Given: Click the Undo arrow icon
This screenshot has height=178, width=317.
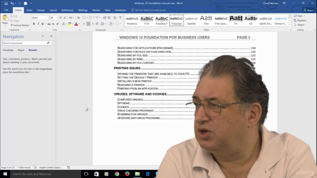Looking at the screenshot, I should (12, 3).
